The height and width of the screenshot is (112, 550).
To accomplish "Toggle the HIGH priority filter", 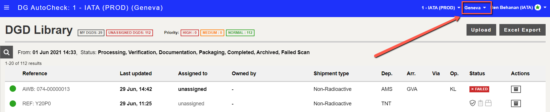I will click(190, 33).
